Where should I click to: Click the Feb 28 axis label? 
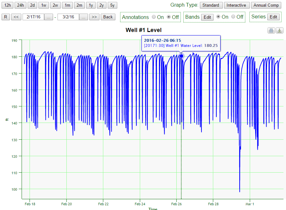pos(213,204)
